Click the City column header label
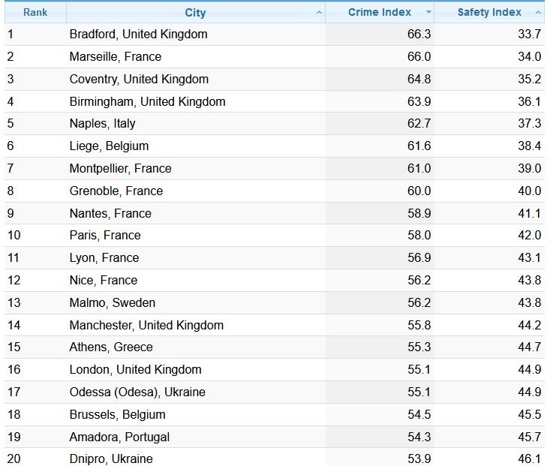Viewport: 550px width, 466px height. pos(195,13)
